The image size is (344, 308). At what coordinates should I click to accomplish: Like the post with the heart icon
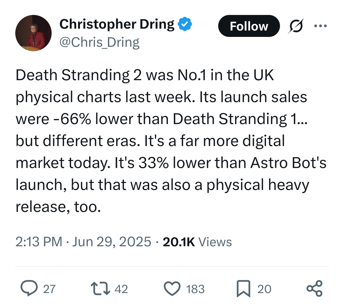pos(172,289)
